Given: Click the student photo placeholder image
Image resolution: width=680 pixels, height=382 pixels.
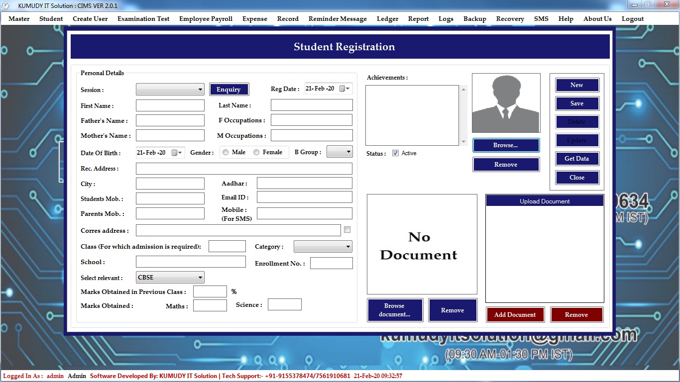Looking at the screenshot, I should pos(506,103).
